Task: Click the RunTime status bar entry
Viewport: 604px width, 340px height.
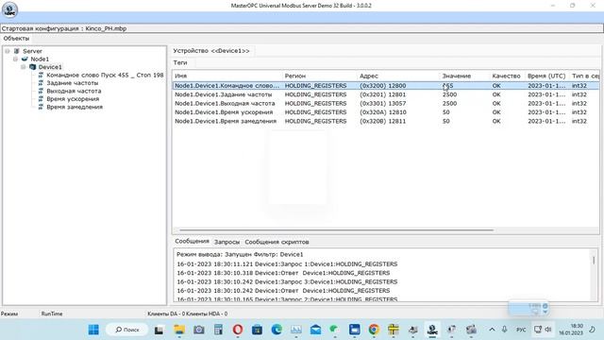Action: [x=52, y=314]
